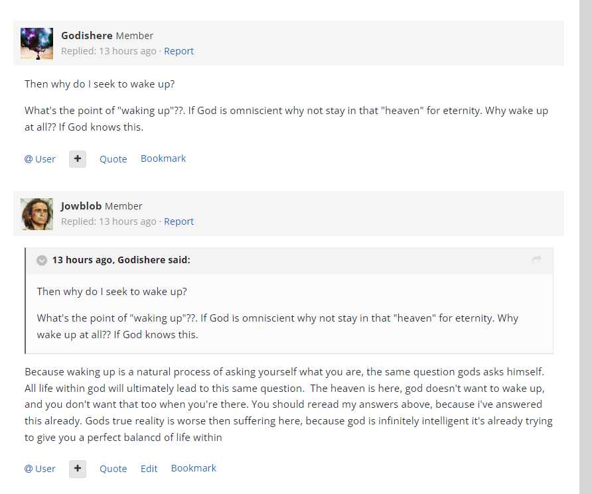Click Jowblob's profile avatar

point(37,214)
